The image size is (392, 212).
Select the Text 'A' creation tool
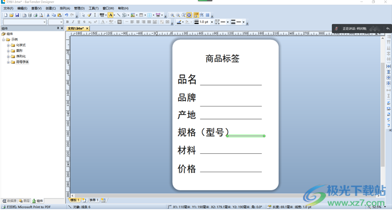tap(111, 15)
